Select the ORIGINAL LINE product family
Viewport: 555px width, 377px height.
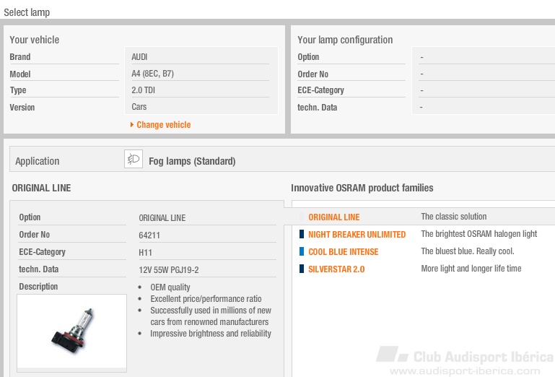pyautogui.click(x=333, y=217)
